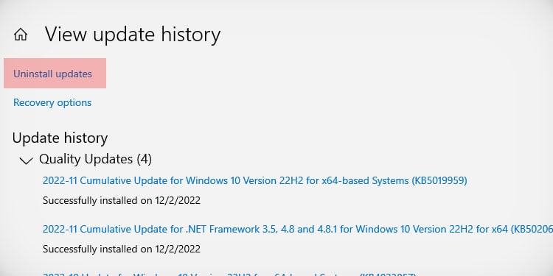
Task: Click 12/2/2022 date under .NET Framework update
Action: click(x=178, y=250)
